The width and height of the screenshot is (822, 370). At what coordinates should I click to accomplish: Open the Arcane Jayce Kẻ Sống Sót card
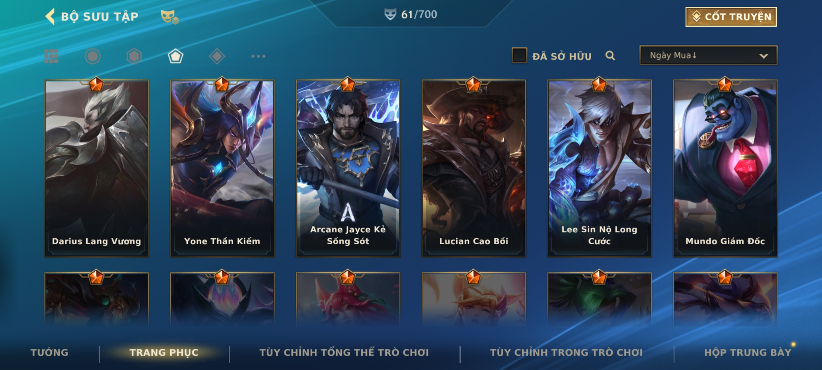tap(348, 168)
